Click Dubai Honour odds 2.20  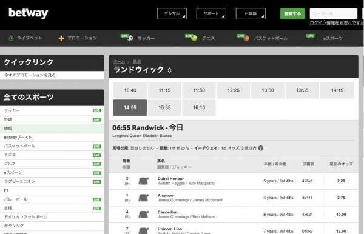[x=341, y=181]
